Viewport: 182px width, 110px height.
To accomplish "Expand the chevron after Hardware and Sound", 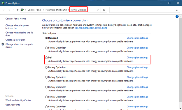I will (x=69, y=10).
